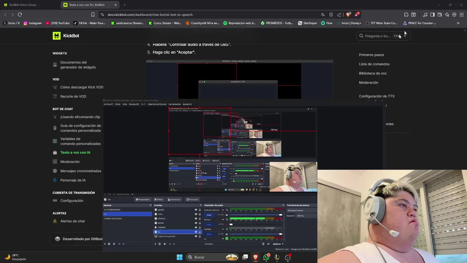Show more bookmarks with the chevron
Viewport: 467px width, 263px height.
(458, 23)
